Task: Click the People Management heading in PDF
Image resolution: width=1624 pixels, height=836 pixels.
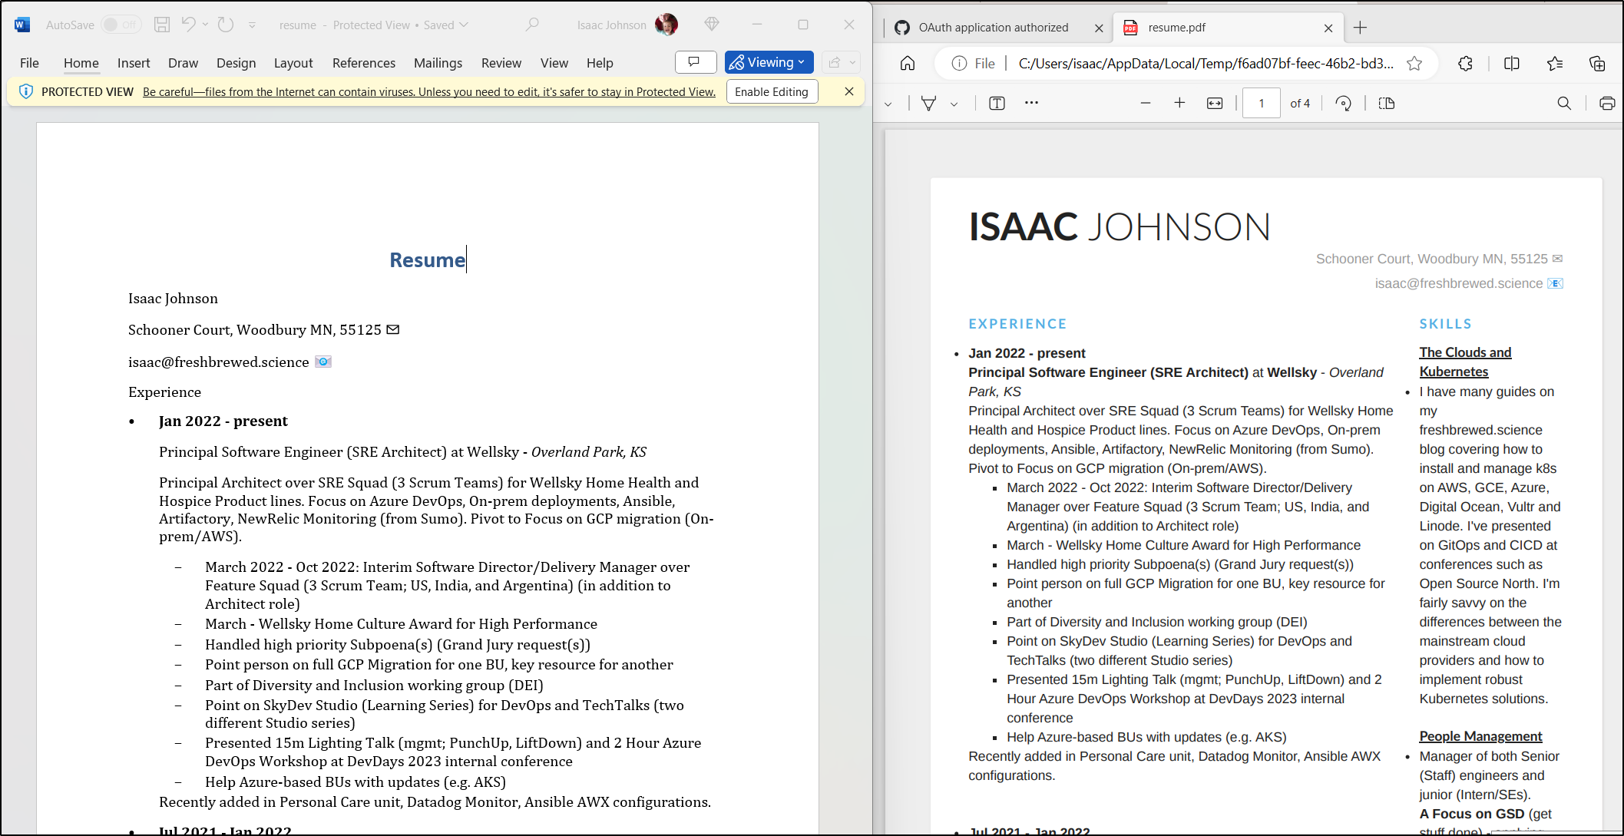Action: (1480, 736)
